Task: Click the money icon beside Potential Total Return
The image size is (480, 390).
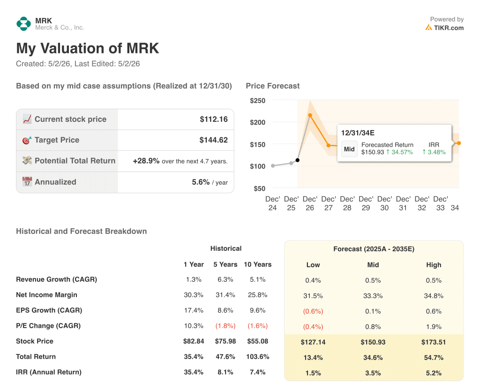Action: point(27,160)
